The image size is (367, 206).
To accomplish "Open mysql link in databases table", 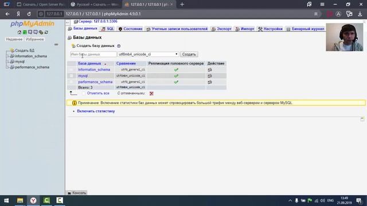I will (x=83, y=76).
